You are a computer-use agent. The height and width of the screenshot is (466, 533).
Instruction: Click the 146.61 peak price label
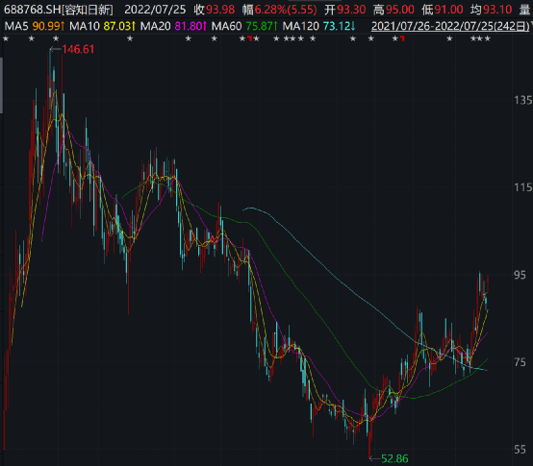[78, 50]
